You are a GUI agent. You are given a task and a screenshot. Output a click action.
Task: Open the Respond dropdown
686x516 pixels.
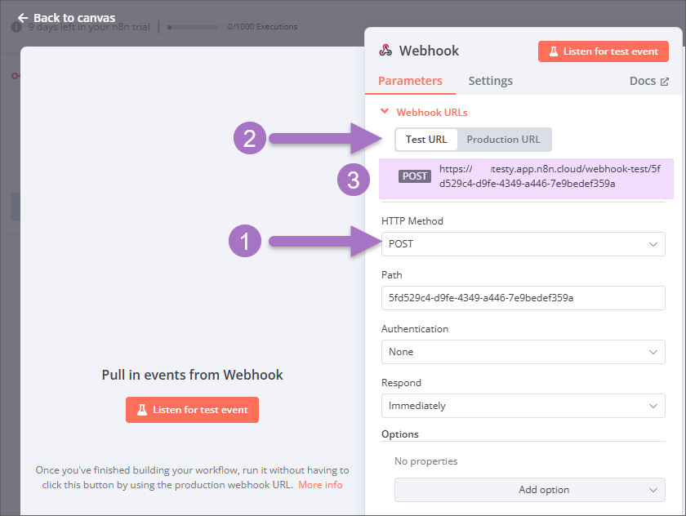click(523, 406)
